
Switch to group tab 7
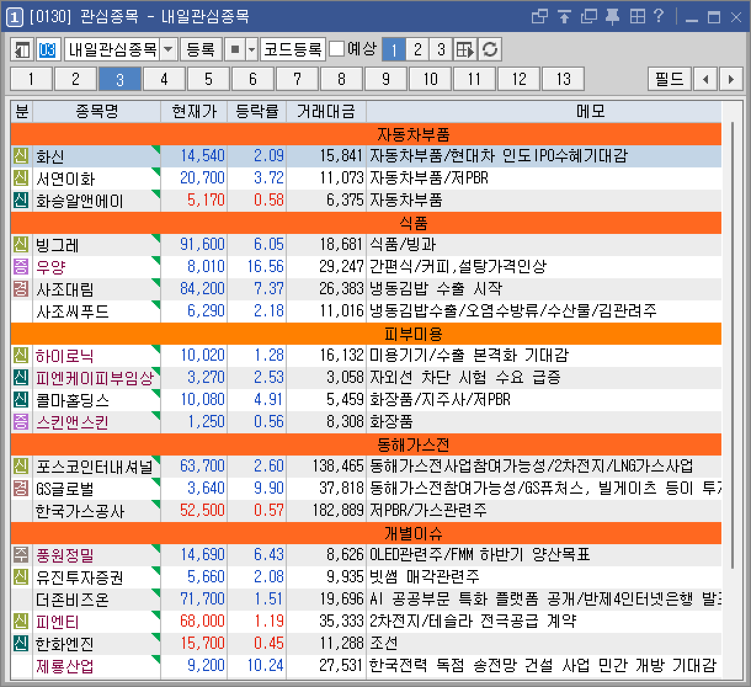pos(297,79)
